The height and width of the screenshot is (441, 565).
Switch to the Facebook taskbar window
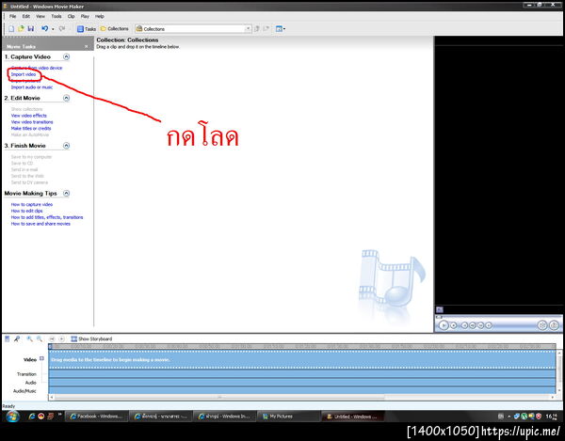pos(98,417)
